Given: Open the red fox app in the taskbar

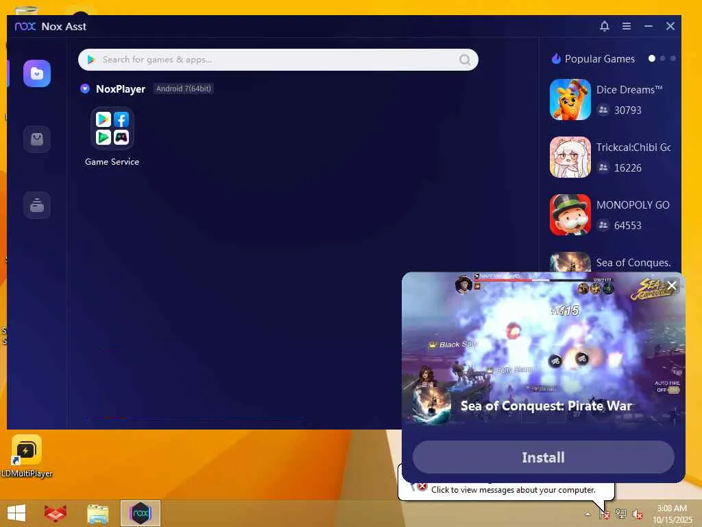Looking at the screenshot, I should [x=56, y=513].
